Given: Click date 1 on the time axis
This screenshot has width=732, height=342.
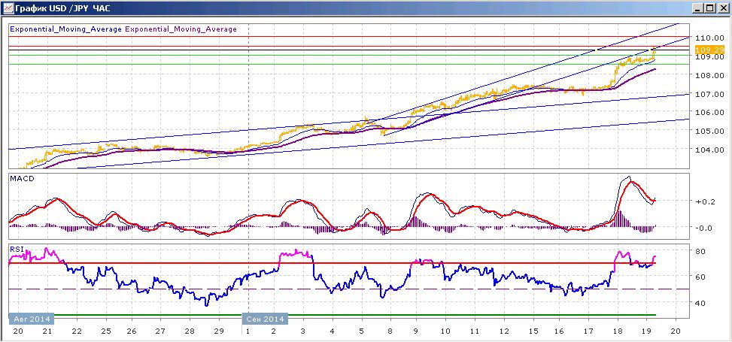Looking at the screenshot, I should point(248,331).
